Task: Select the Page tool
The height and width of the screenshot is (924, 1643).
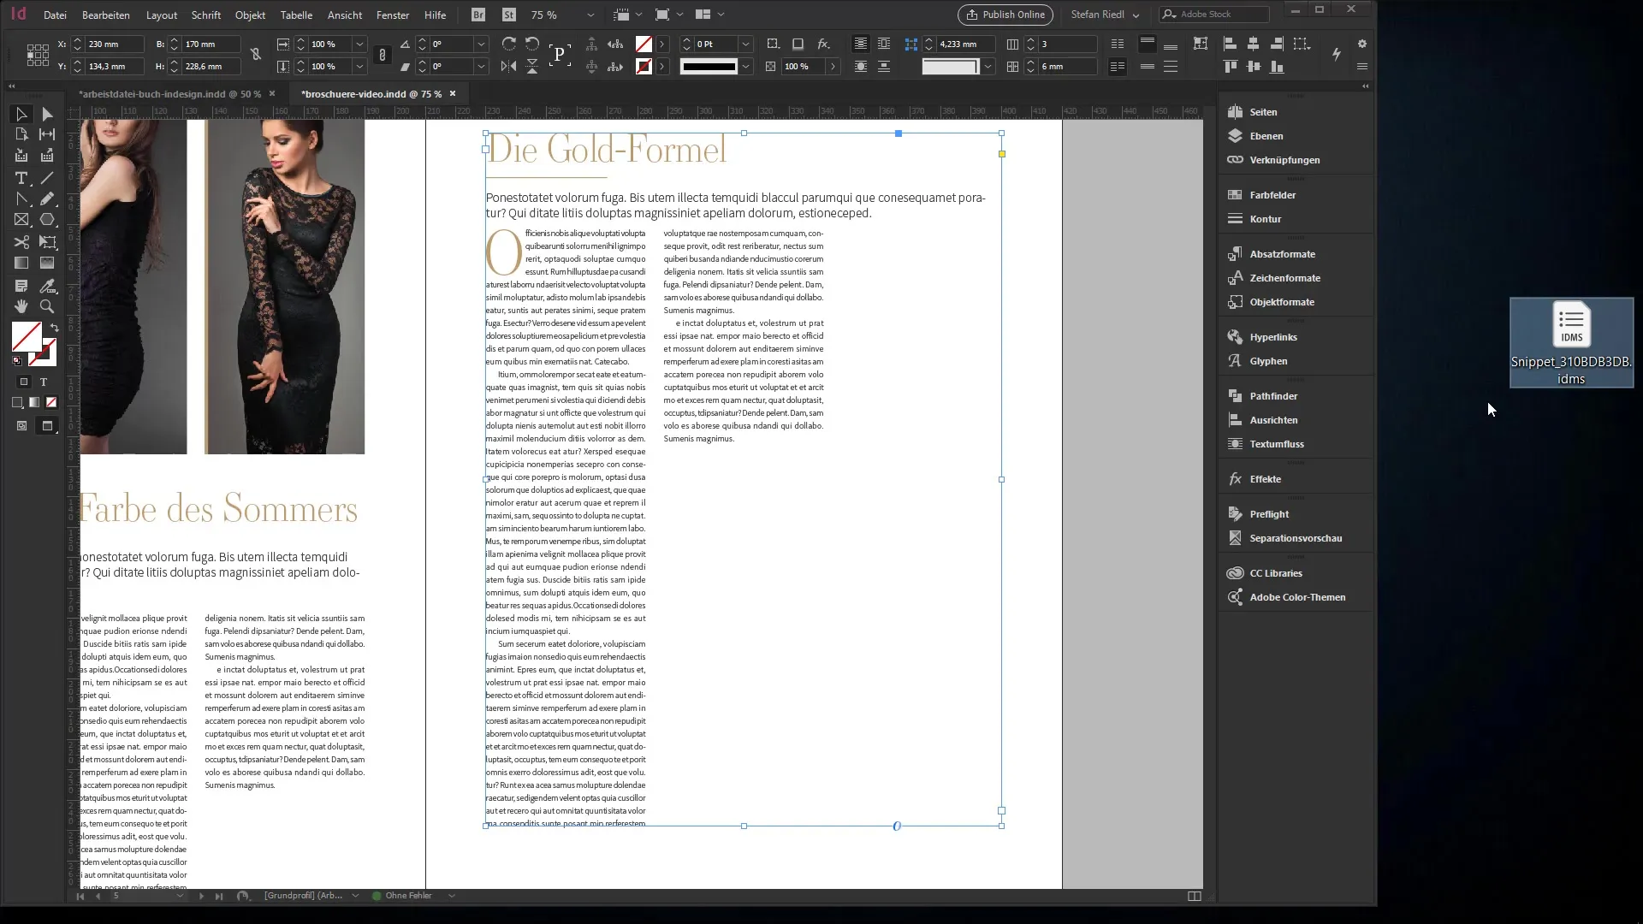Action: coord(21,134)
